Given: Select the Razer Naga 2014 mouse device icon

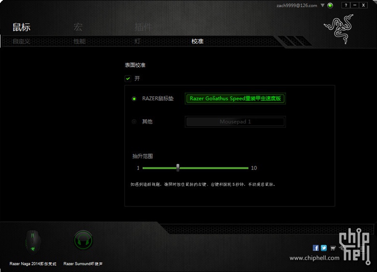Looking at the screenshot, I should [x=33, y=242].
